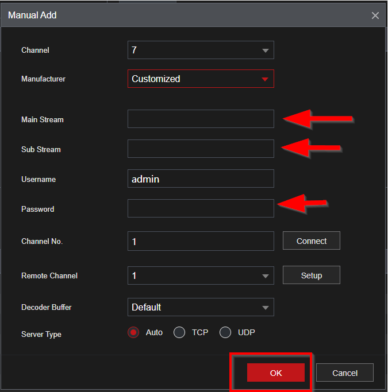
Task: Click the Main Stream input field
Action: click(200, 119)
